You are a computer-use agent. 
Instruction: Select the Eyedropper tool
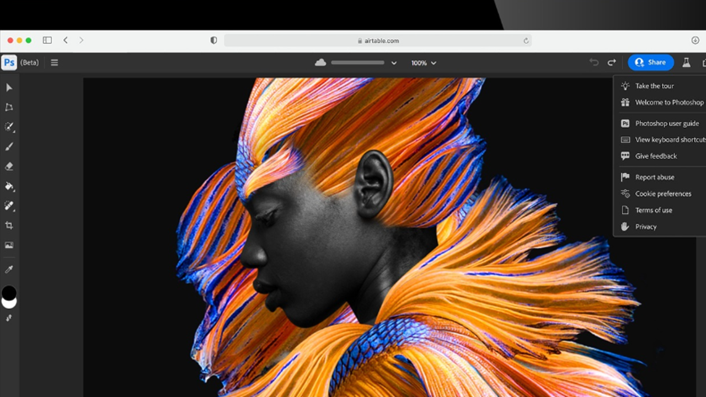point(9,269)
